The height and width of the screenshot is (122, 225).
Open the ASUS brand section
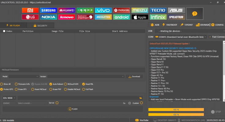pyautogui.click(x=176, y=10)
